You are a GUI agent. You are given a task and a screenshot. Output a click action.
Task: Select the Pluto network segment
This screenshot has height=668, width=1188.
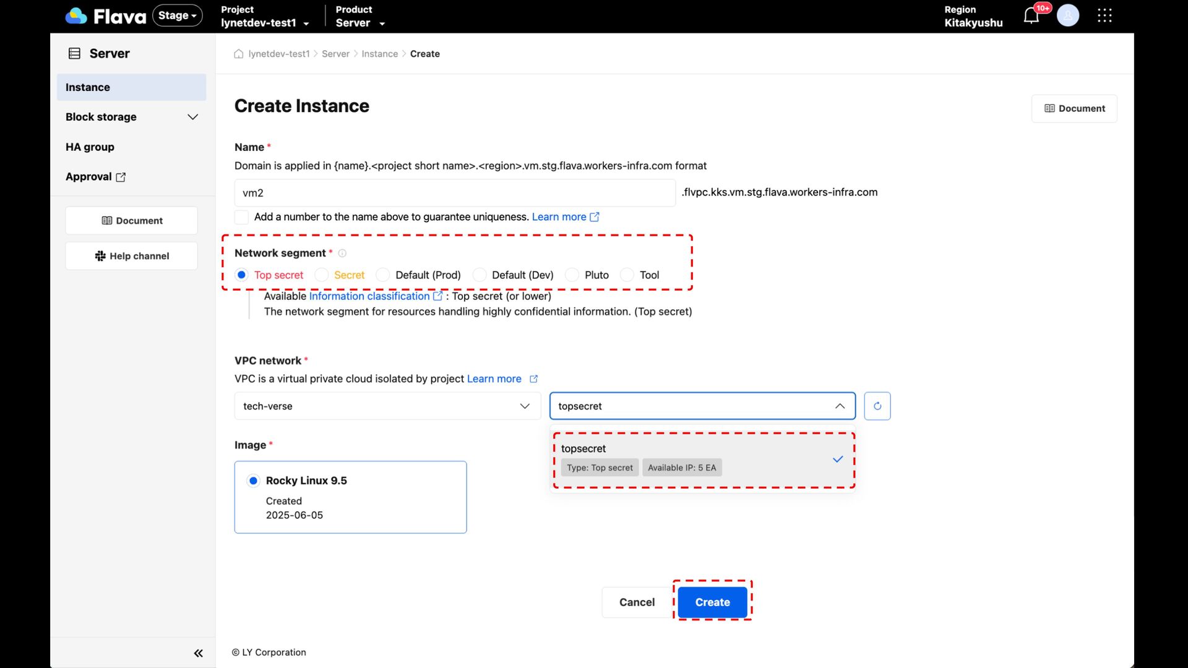572,275
